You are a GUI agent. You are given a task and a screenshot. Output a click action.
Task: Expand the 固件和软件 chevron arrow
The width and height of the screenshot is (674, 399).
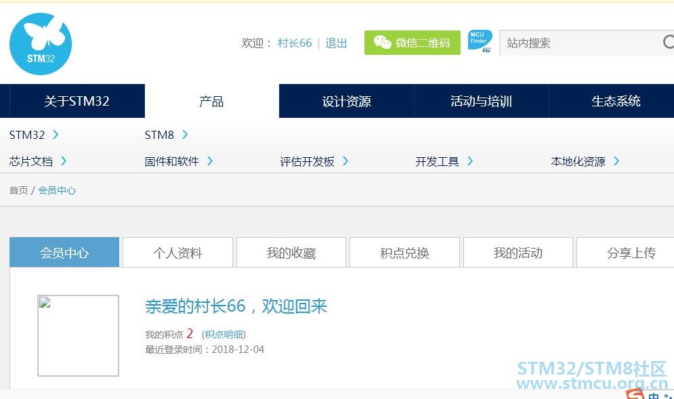pyautogui.click(x=210, y=161)
